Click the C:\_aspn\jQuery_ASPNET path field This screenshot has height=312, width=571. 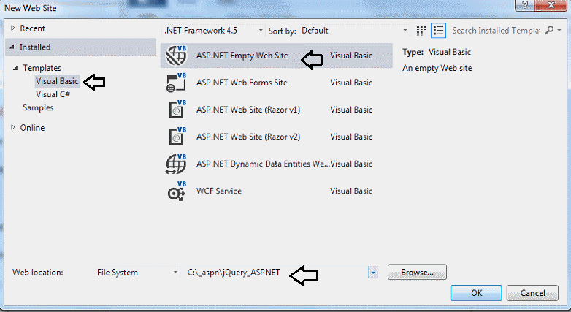(277, 273)
